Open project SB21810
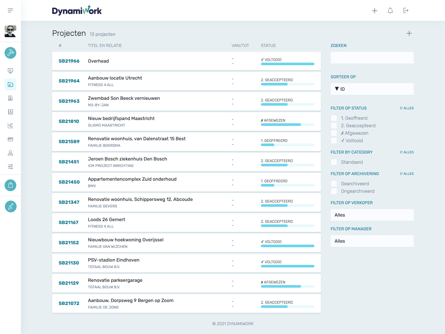445x334 pixels. click(186, 122)
